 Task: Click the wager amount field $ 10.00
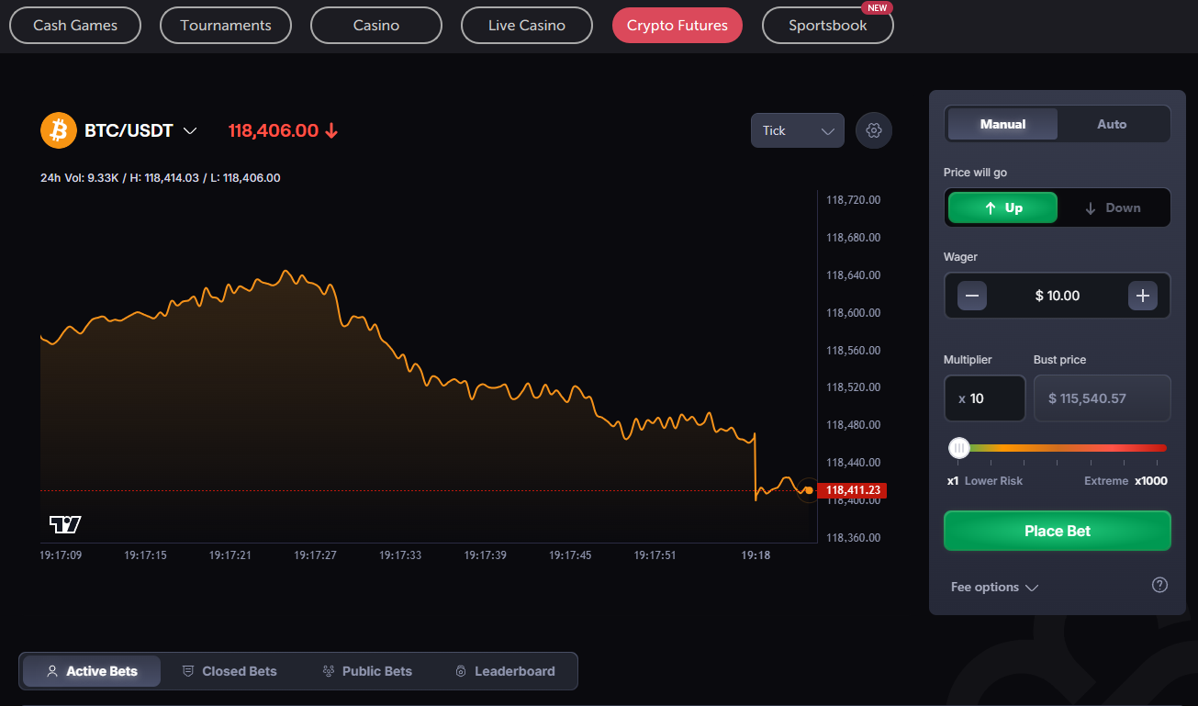point(1058,296)
